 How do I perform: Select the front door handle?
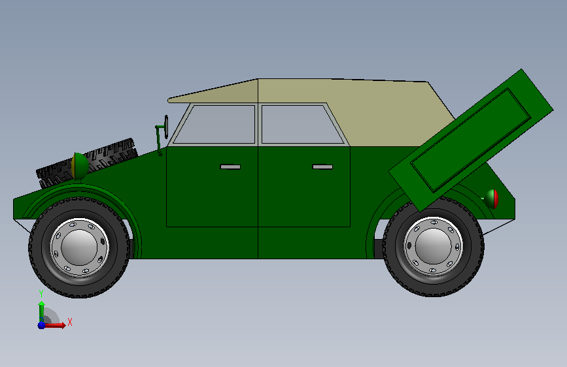[230, 167]
